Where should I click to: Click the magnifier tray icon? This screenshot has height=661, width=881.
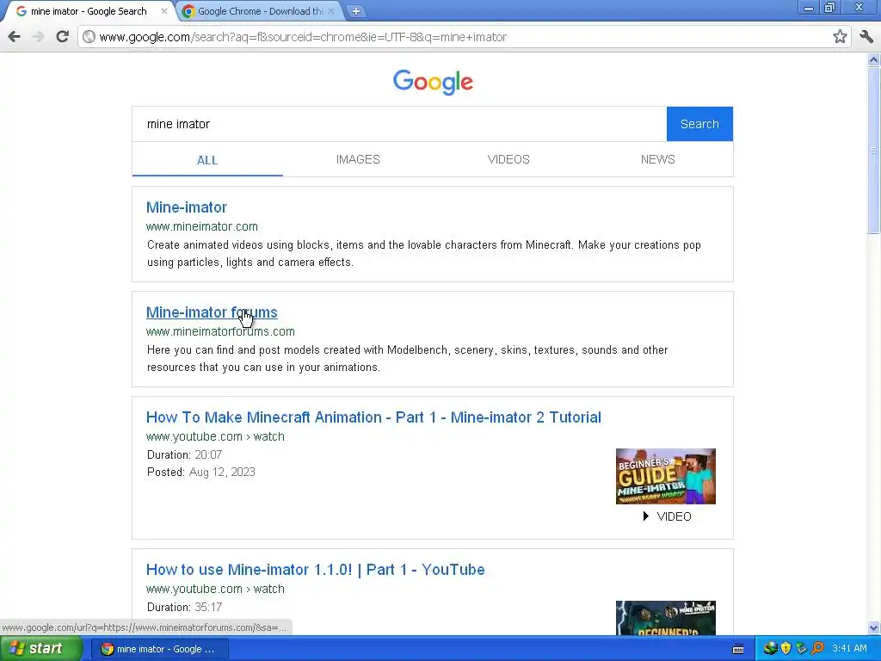click(817, 649)
